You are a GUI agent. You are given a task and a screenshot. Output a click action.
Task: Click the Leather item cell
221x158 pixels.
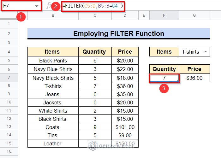[53, 143]
